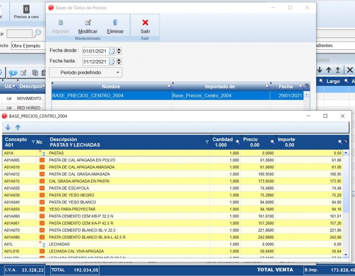Screen dimensions: 355x276
Task: Click search icon in Precio column header
Action: tap(273, 142)
